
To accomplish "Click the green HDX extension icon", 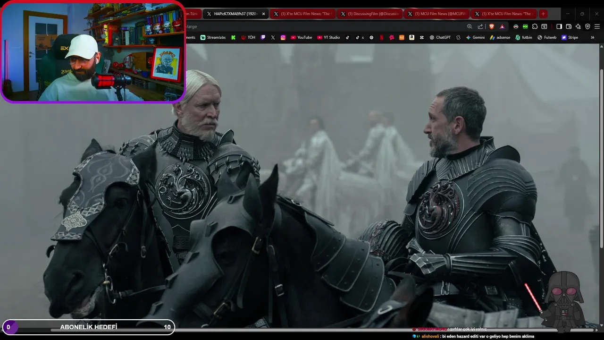I will coord(525,26).
